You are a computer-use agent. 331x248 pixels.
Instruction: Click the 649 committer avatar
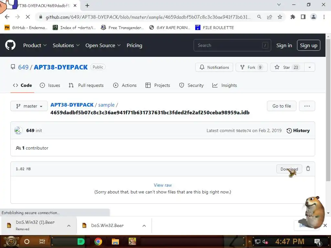(x=18, y=130)
